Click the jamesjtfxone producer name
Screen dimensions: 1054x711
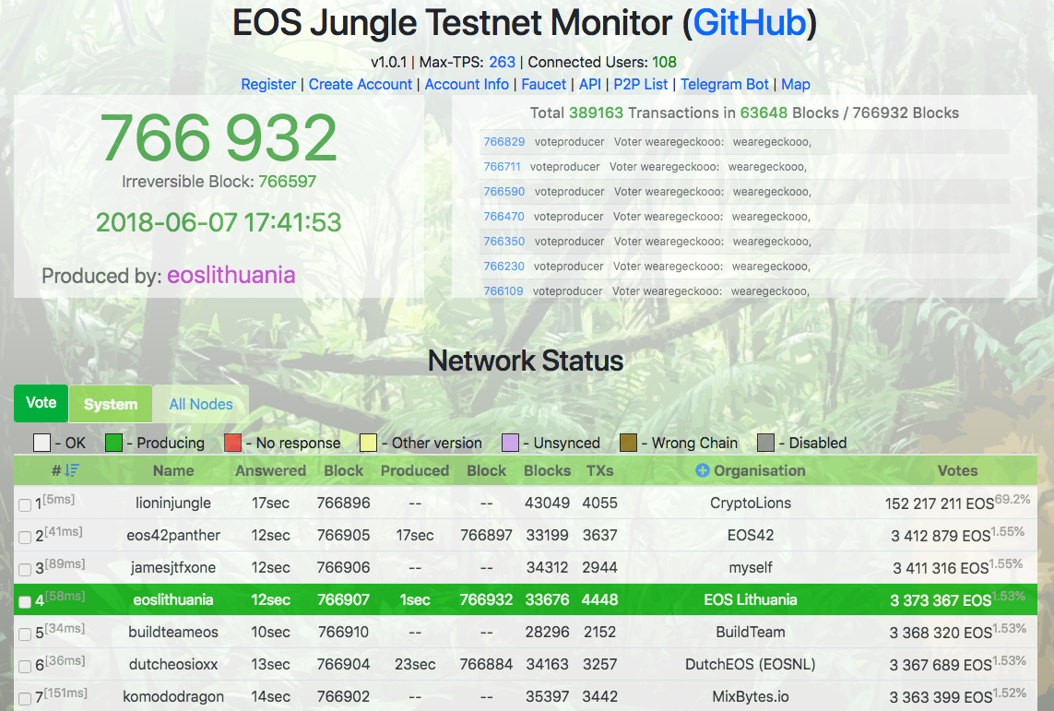[x=173, y=567]
